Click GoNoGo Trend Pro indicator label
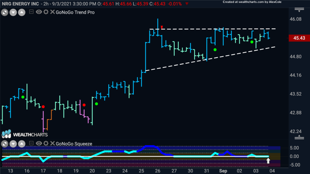Viewport: 310px width, 174px height. tap(75, 12)
